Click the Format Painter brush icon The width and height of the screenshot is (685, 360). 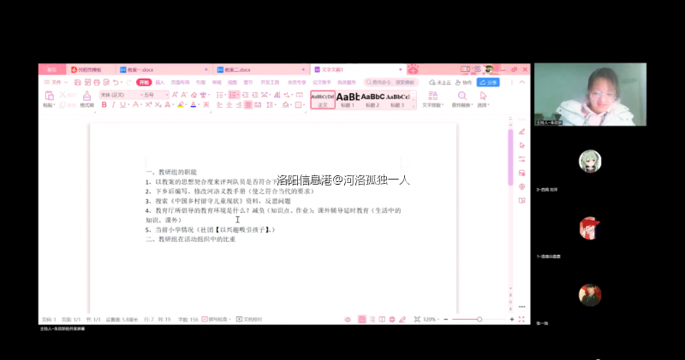coord(87,96)
